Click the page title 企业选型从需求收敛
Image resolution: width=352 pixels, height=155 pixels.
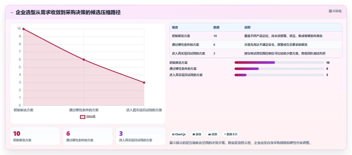(x=68, y=12)
